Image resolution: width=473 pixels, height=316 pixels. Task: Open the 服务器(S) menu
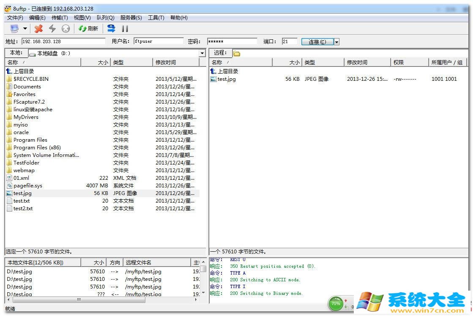tap(131, 17)
